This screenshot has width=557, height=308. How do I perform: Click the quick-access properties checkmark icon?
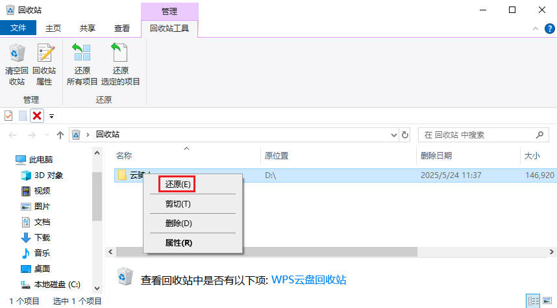[x=8, y=116]
